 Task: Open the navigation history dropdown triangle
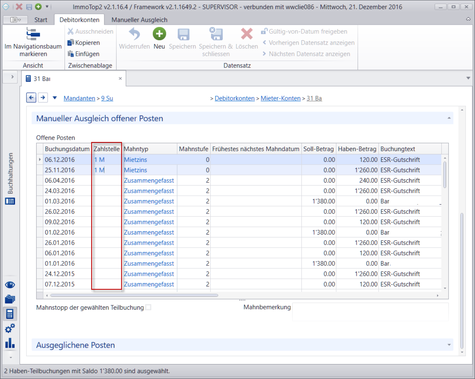click(x=55, y=98)
